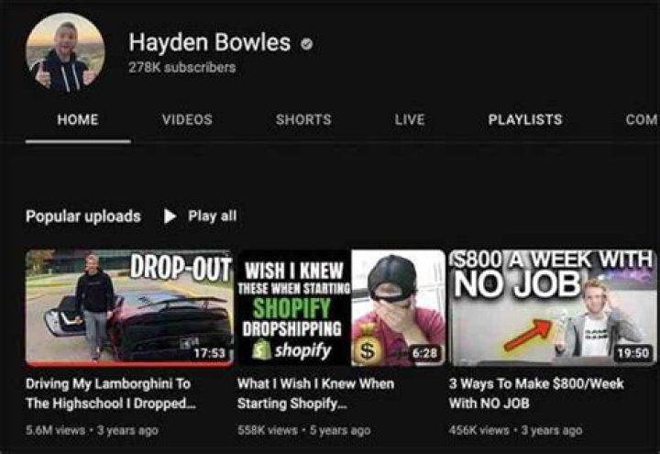Click '456K views · 3 years ago' text

[x=515, y=430]
